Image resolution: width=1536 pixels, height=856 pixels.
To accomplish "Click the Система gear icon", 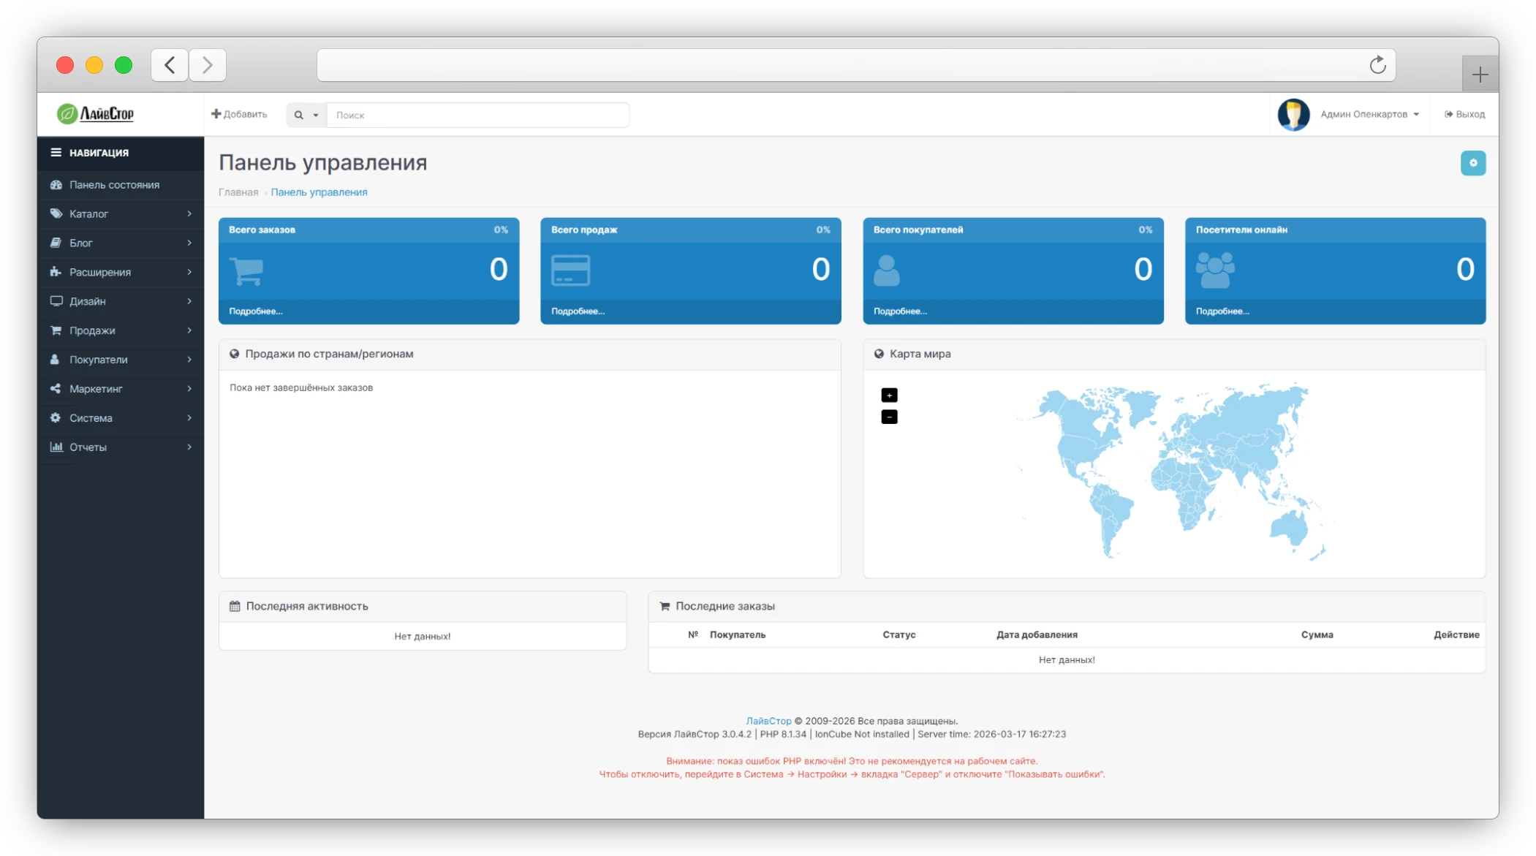I will (x=56, y=418).
